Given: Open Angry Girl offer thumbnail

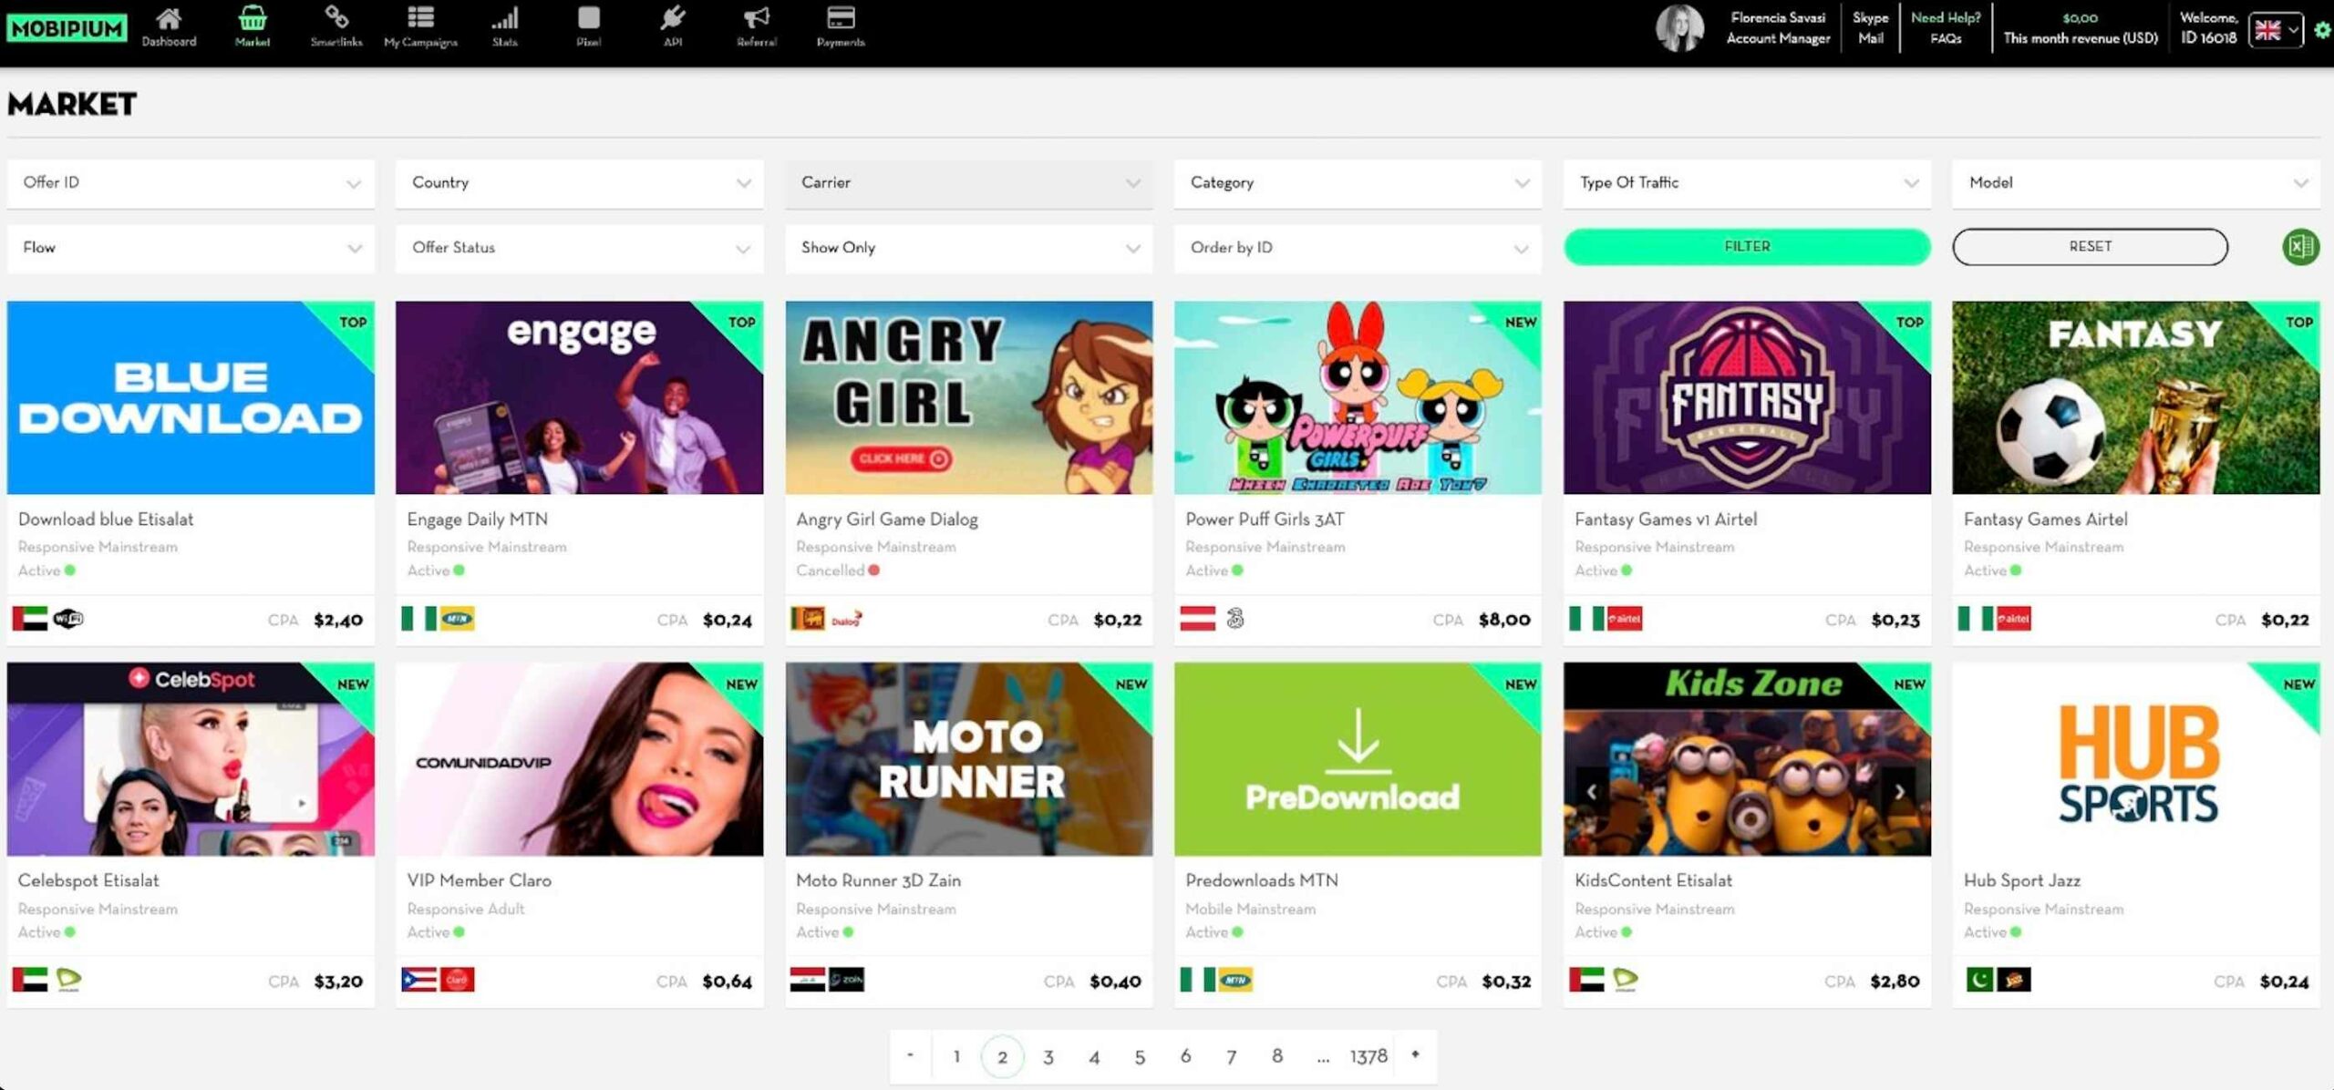Looking at the screenshot, I should click(968, 397).
